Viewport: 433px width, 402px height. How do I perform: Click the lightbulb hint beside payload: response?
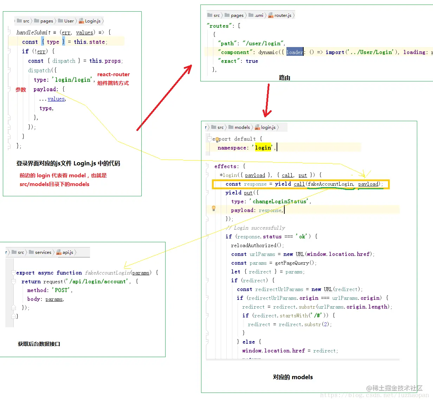pos(213,208)
